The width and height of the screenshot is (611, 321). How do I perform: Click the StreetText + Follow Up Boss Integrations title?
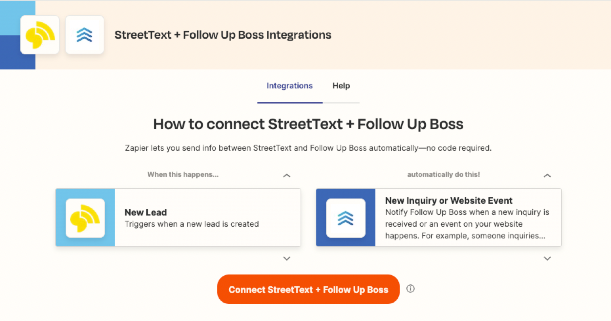tap(223, 35)
